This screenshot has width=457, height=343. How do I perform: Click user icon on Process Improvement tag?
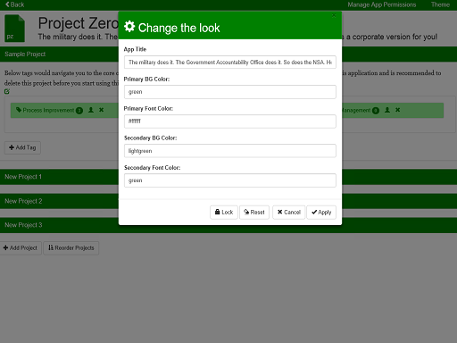(x=91, y=110)
